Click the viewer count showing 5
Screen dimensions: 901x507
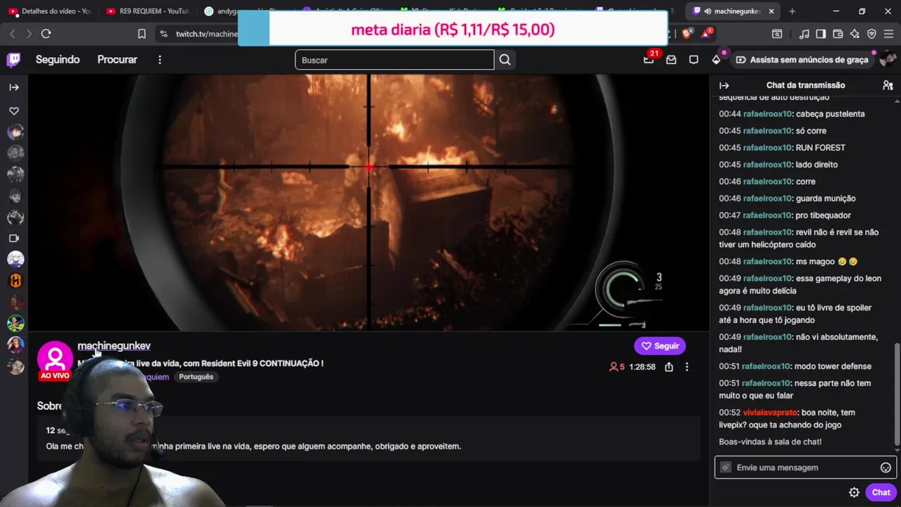[x=617, y=367]
